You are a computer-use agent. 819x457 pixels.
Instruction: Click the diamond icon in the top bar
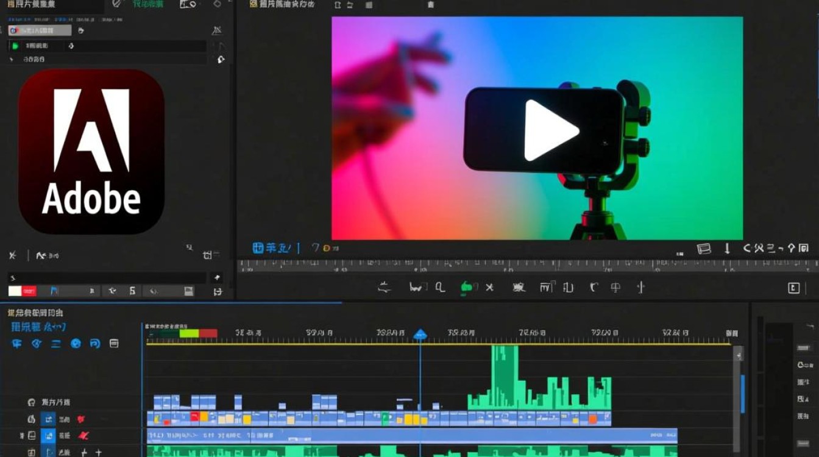coord(217,4)
